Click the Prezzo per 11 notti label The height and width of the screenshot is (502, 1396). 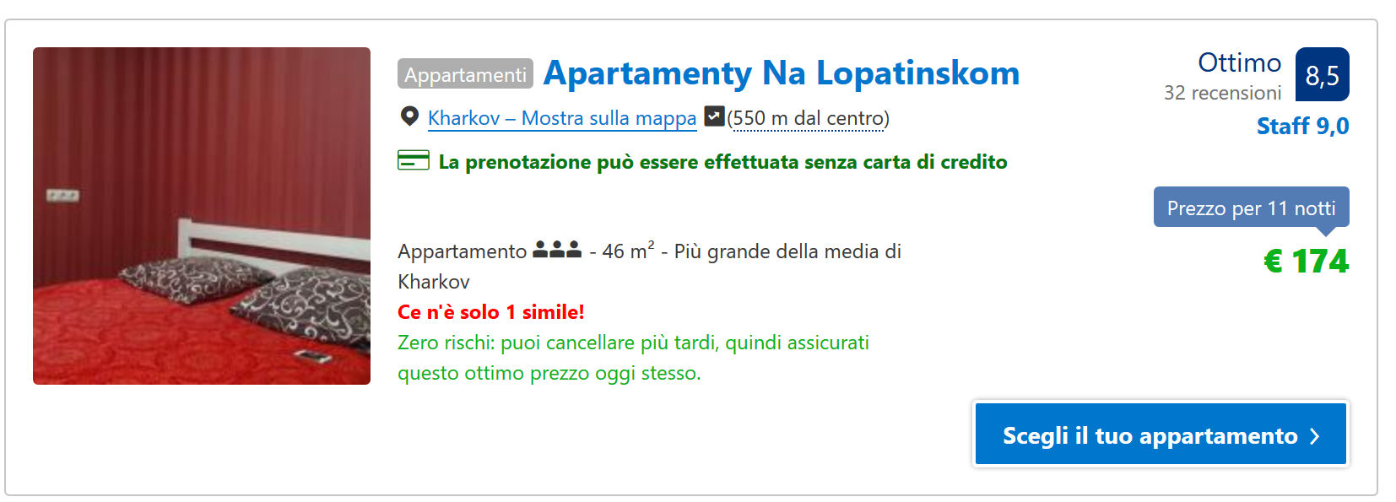pos(1251,208)
